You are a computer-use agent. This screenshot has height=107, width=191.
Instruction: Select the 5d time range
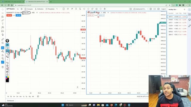pos(11,97)
